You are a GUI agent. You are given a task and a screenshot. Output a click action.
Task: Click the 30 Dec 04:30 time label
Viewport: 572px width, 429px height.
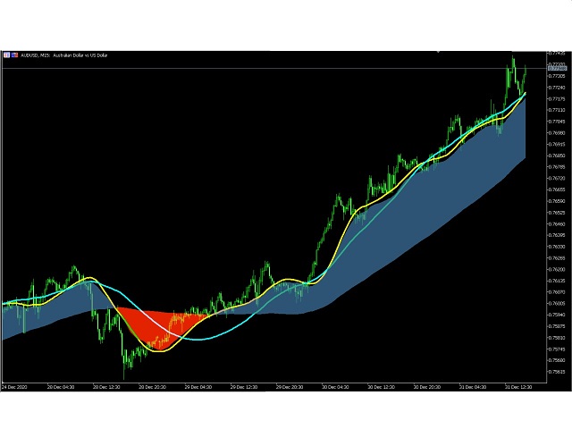tap(335, 387)
